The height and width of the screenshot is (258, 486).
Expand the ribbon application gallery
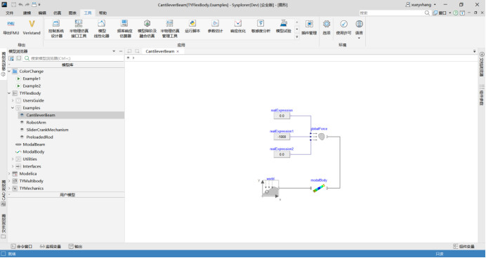coord(297,36)
